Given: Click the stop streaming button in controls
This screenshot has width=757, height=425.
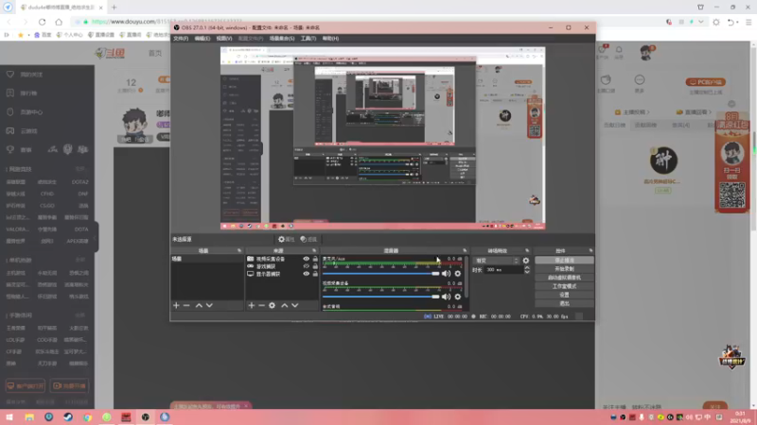Looking at the screenshot, I should click(564, 261).
